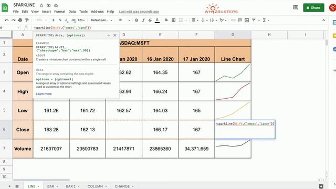The width and height of the screenshot is (336, 189).
Task: Close the SPARKLINE help popup
Action: (x=115, y=35)
